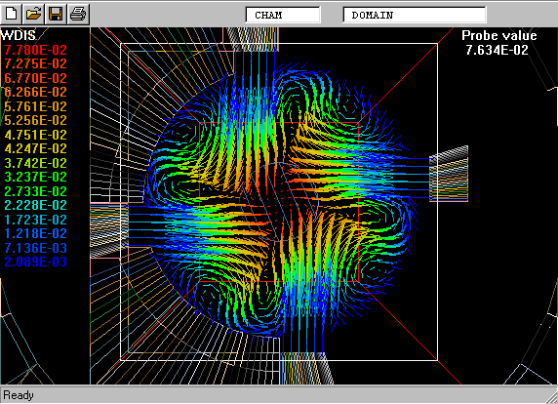Click the 7.634E-02 probe reading
This screenshot has width=558, height=404.
tap(498, 50)
